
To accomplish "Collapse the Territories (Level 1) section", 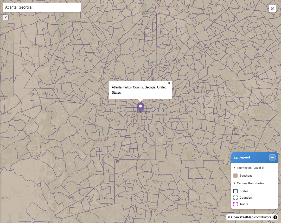I will [234, 168].
